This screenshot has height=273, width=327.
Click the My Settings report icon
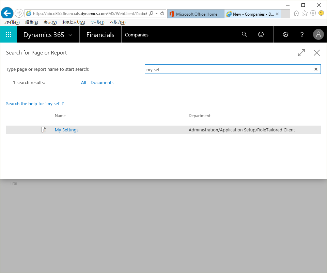click(44, 130)
